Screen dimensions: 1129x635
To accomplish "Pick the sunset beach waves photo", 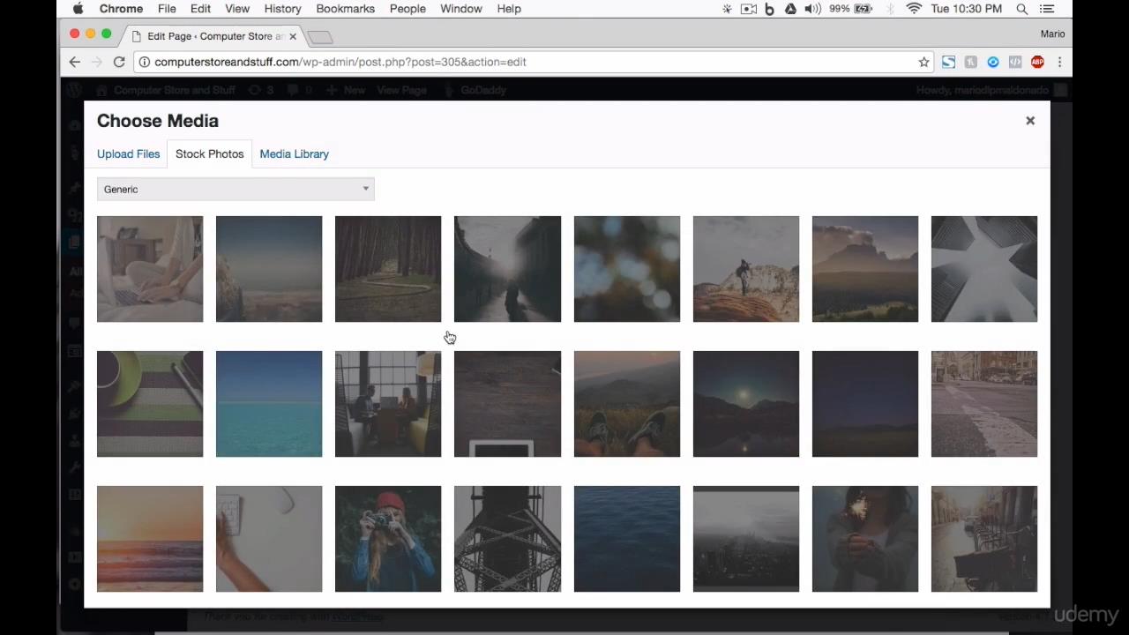I will coord(150,539).
